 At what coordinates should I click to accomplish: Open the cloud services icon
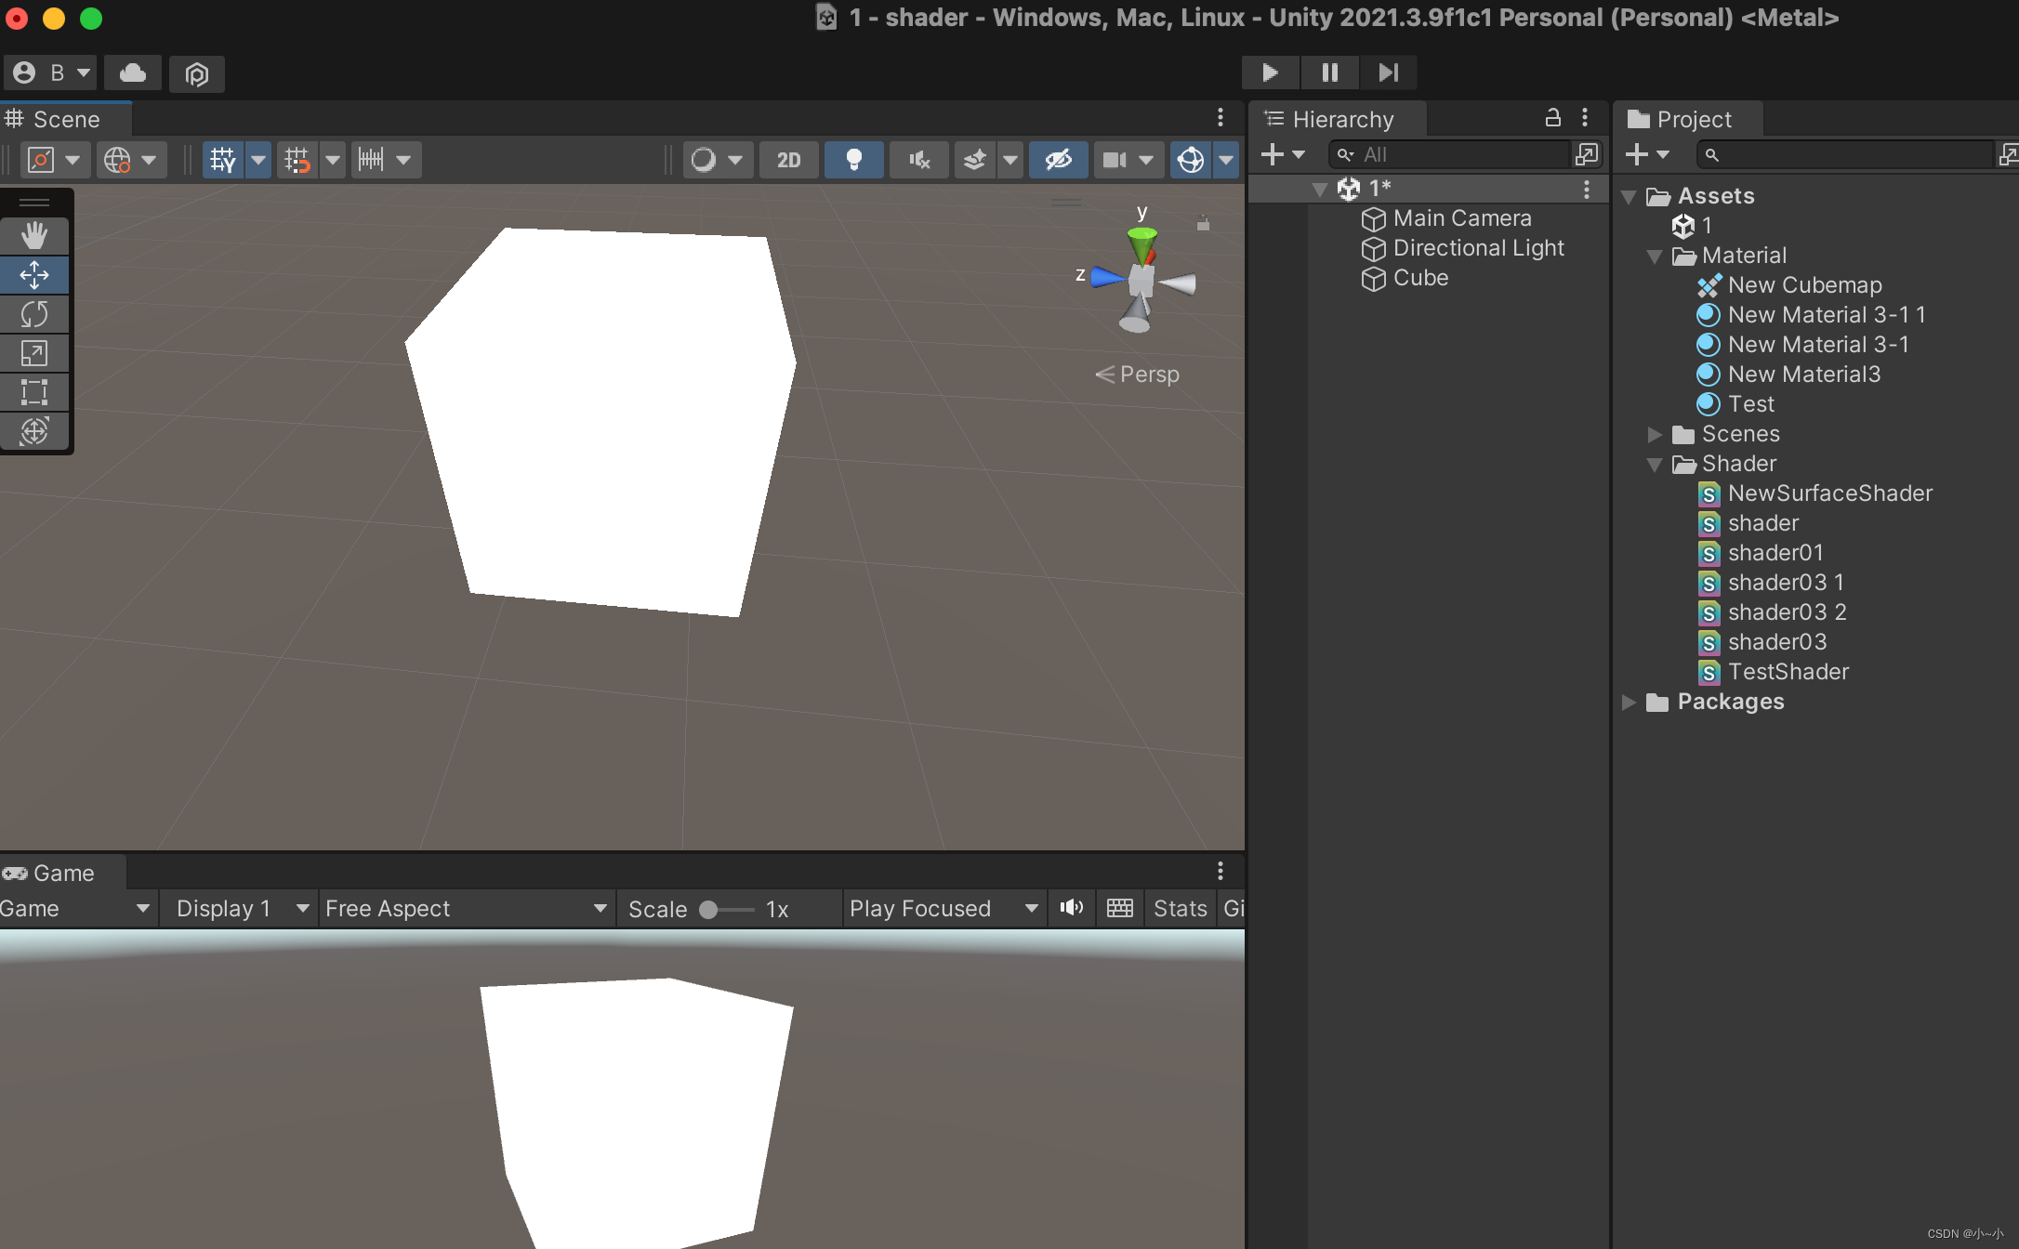pyautogui.click(x=133, y=72)
